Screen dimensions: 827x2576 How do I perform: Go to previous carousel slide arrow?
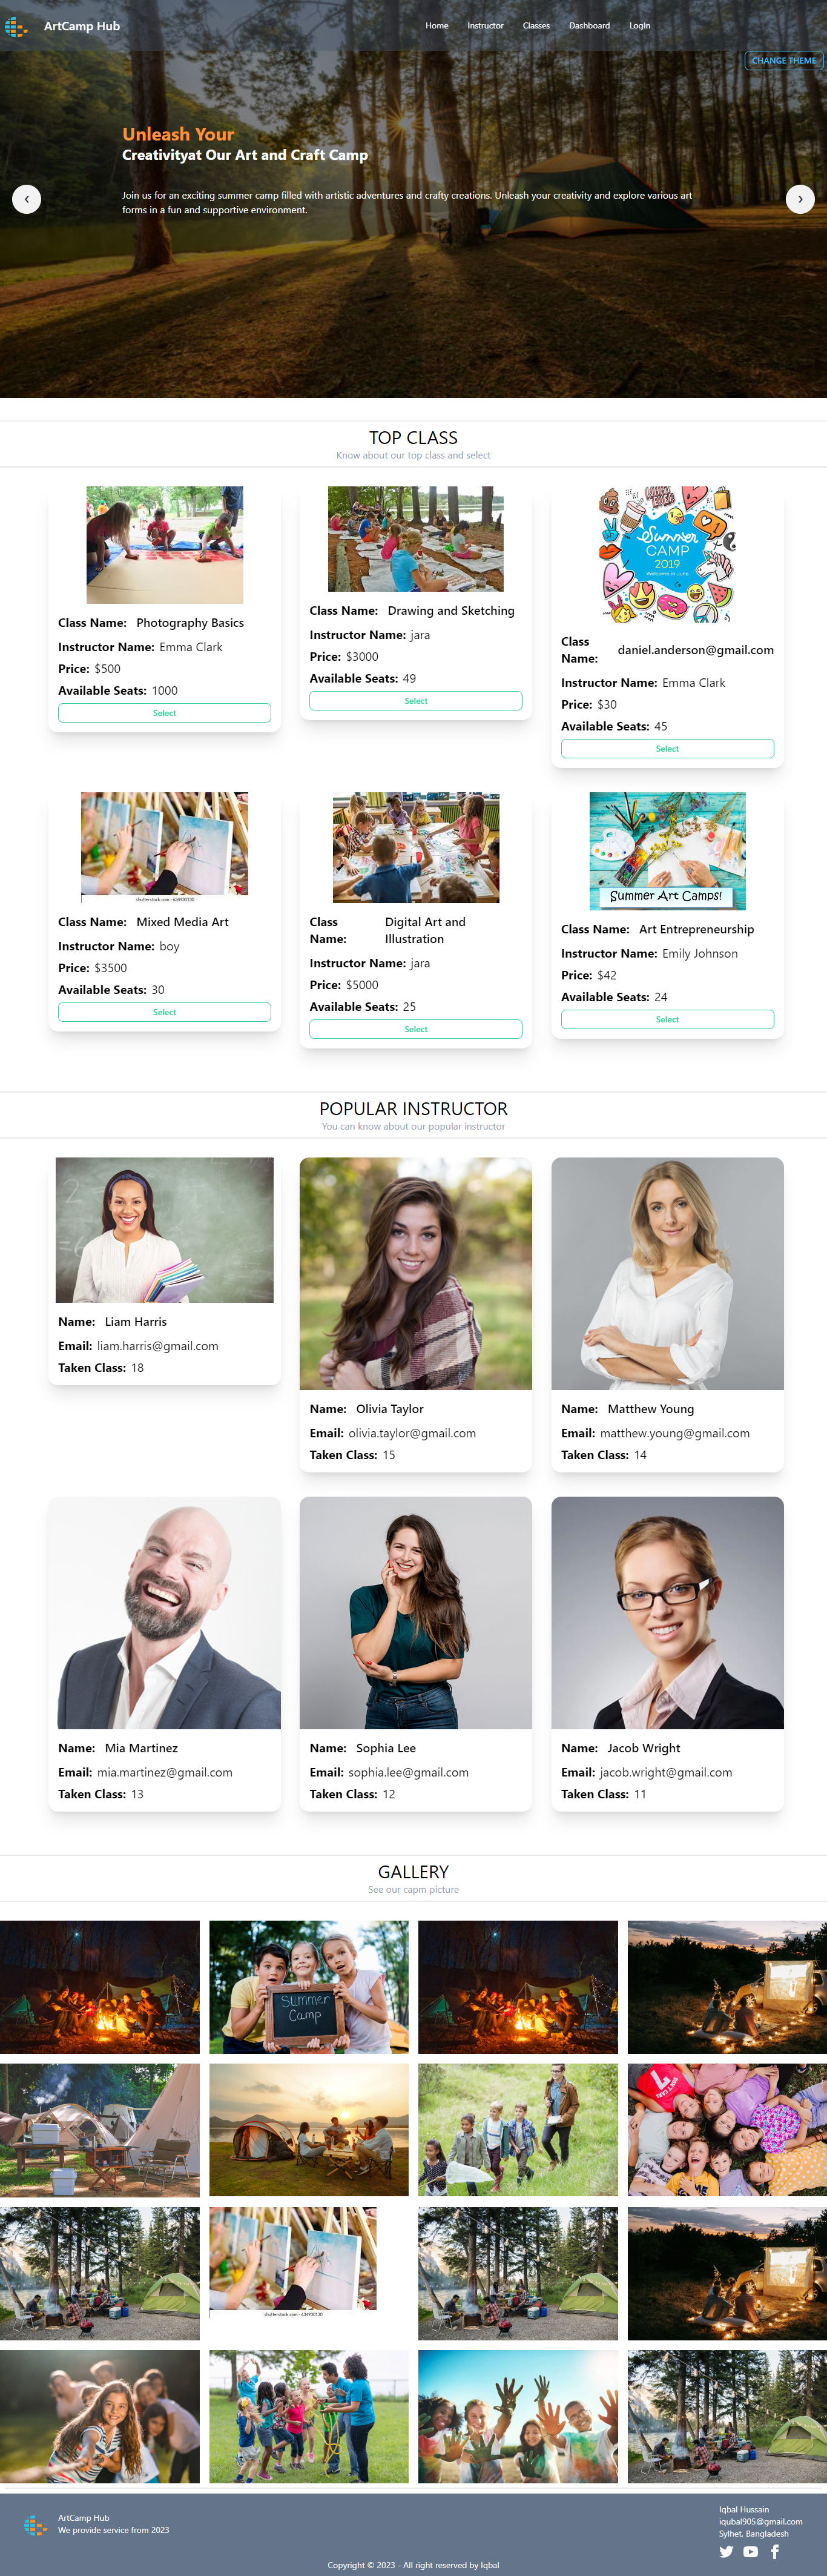click(x=26, y=199)
